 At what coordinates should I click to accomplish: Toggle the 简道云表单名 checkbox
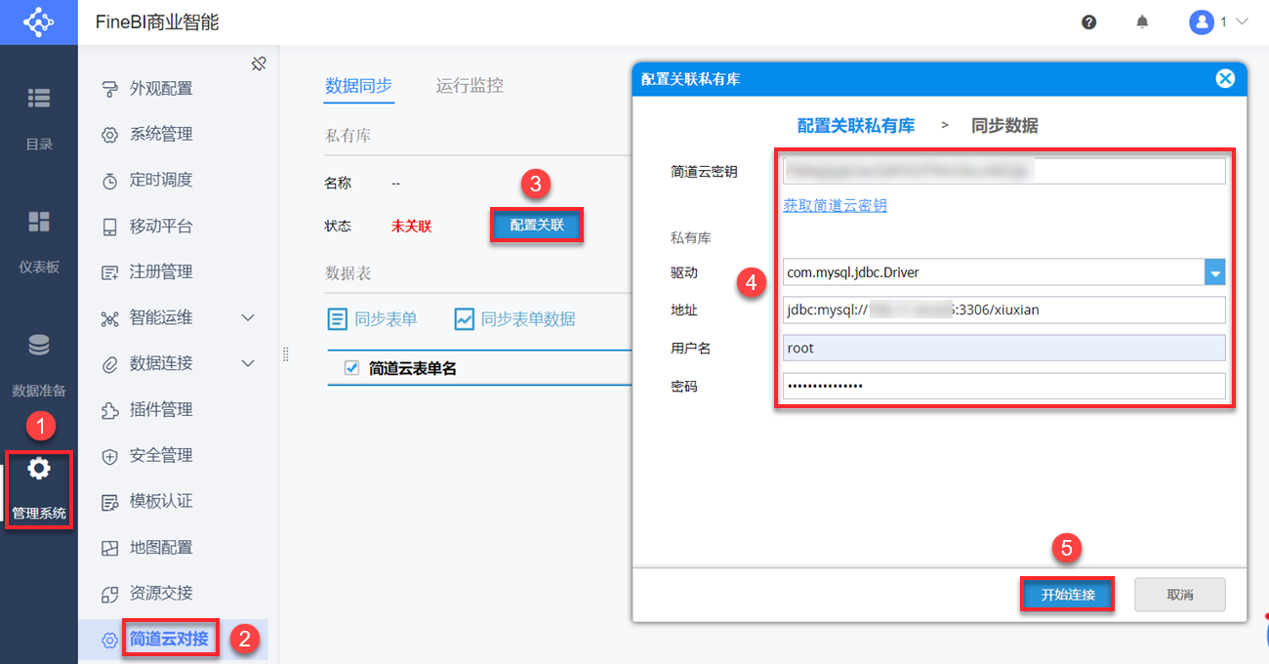[x=352, y=368]
